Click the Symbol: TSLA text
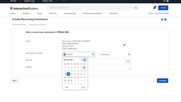This screenshot has width=181, height=102. click(x=68, y=46)
